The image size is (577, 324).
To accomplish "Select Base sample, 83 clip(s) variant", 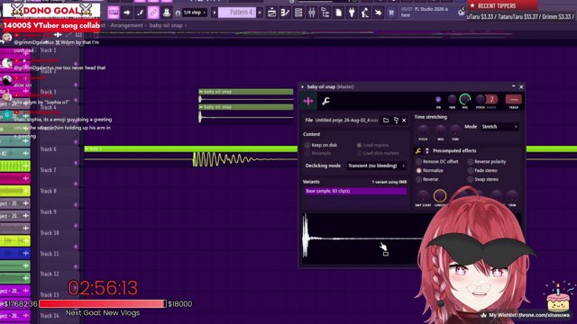I will [x=355, y=191].
